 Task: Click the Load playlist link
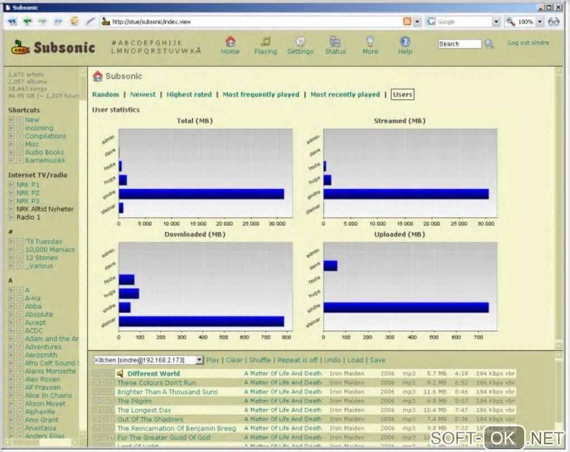pyautogui.click(x=355, y=360)
